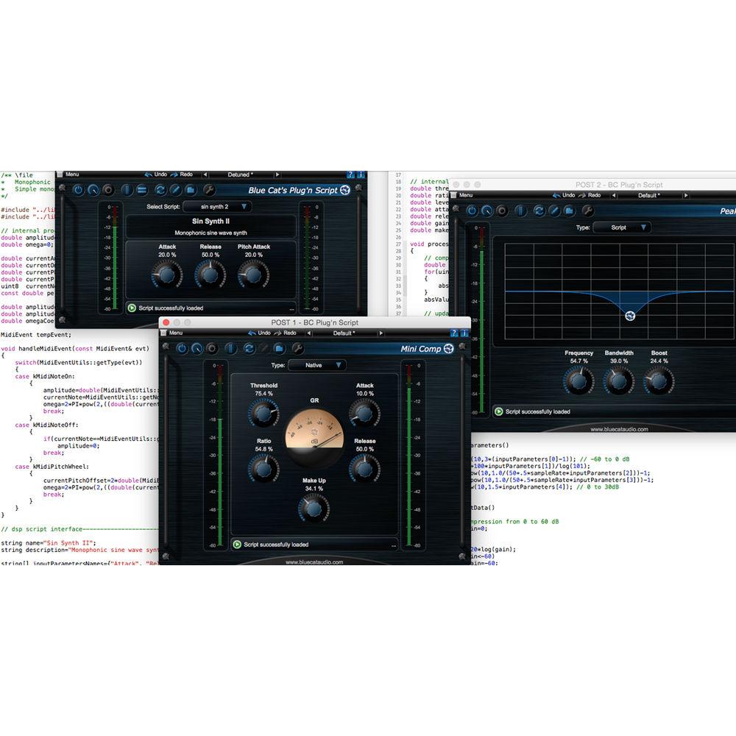
Task: Click the Threshold knob in Mini Comp
Action: [263, 413]
